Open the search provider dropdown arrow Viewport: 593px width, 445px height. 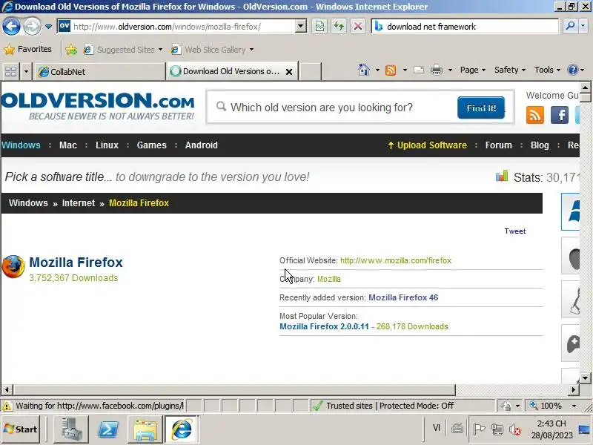[583, 26]
